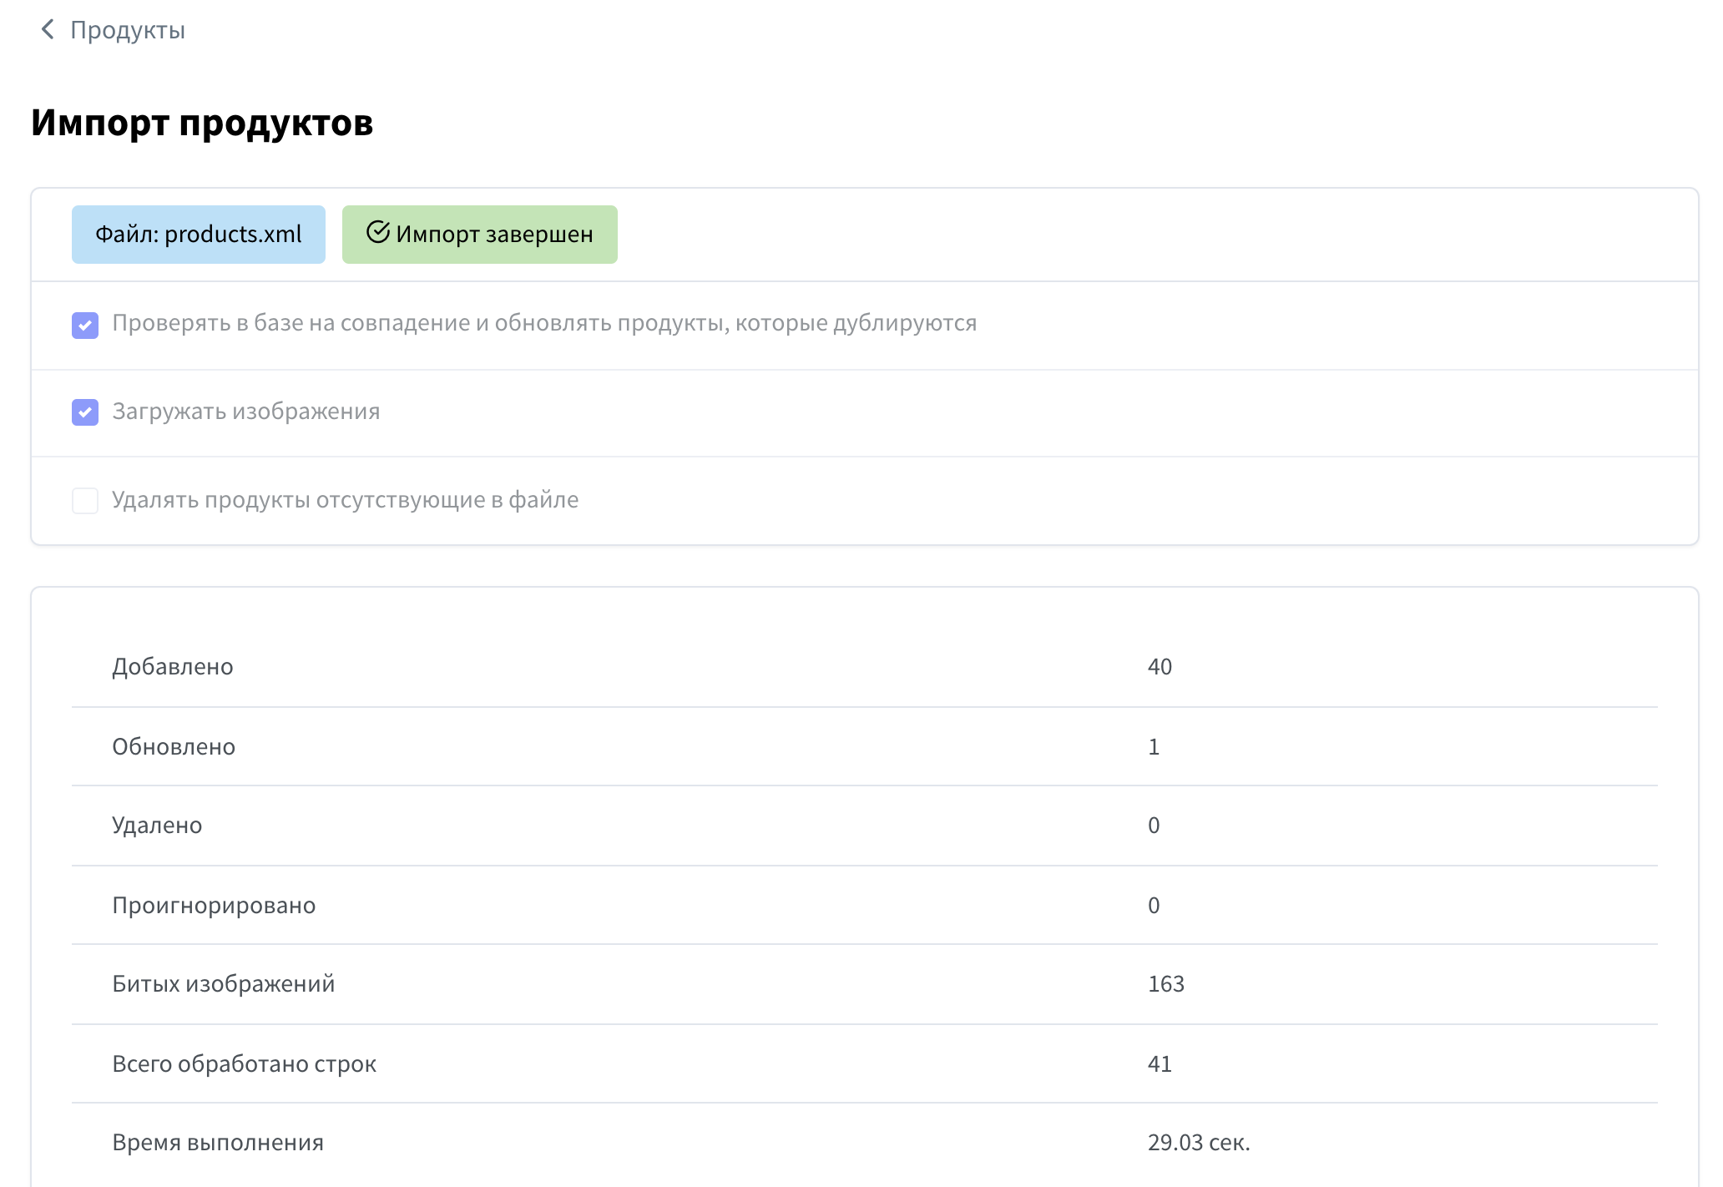Click Удалять продукты отсутствующие в файле label
The height and width of the screenshot is (1187, 1723).
tap(346, 500)
